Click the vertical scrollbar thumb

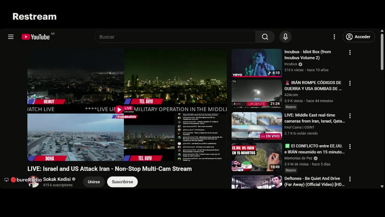(382, 52)
